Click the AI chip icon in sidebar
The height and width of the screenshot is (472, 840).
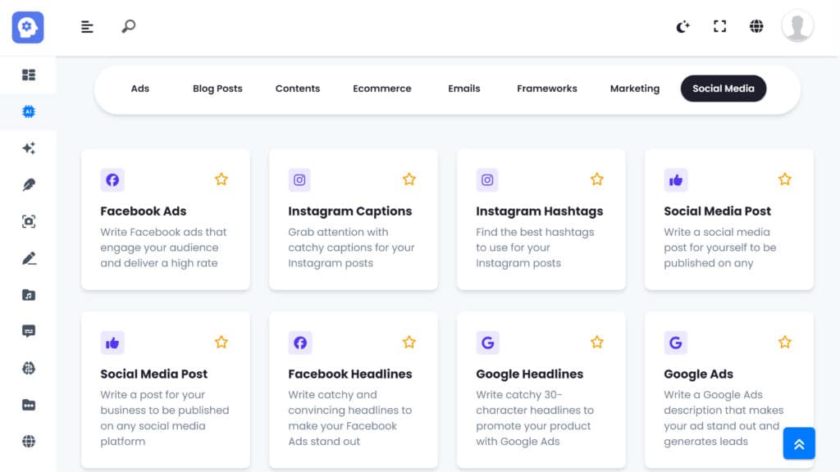click(x=29, y=111)
